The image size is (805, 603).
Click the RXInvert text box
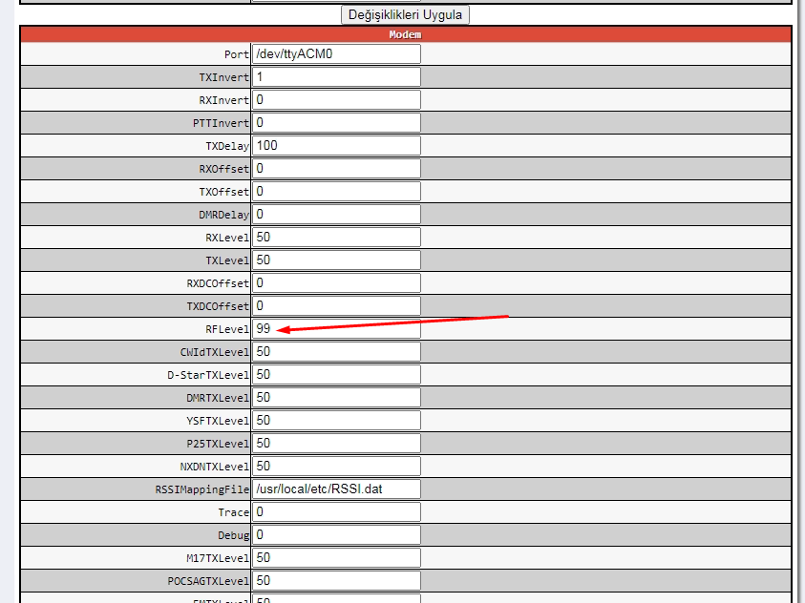click(336, 100)
